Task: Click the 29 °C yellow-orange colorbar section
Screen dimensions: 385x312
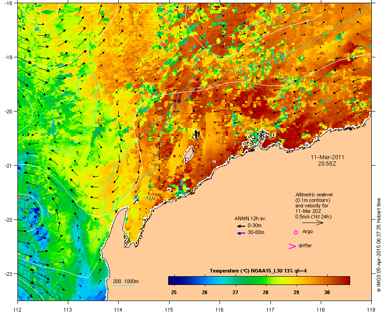Action: pos(297,280)
